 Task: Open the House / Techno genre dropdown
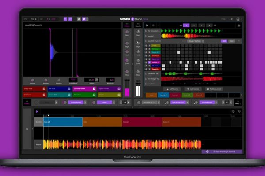pos(196,41)
